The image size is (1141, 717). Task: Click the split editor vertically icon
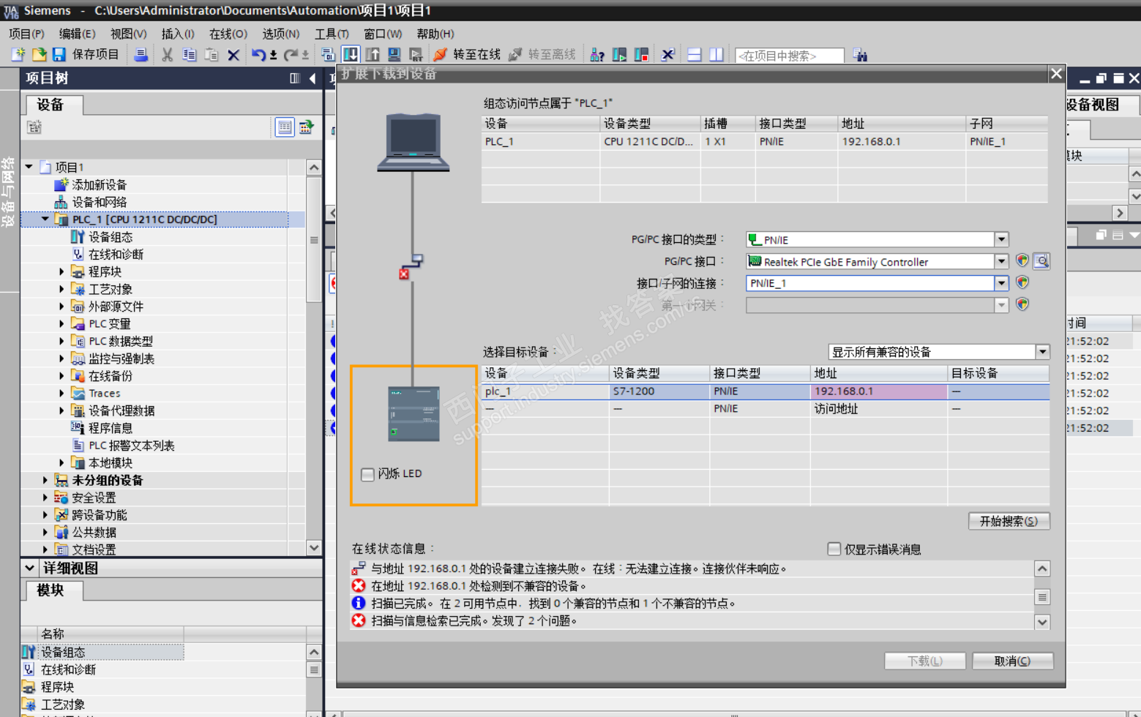(x=717, y=55)
